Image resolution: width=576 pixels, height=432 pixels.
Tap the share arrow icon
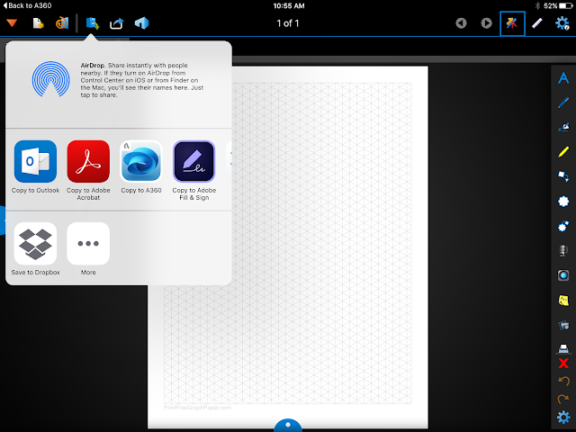coord(117,23)
